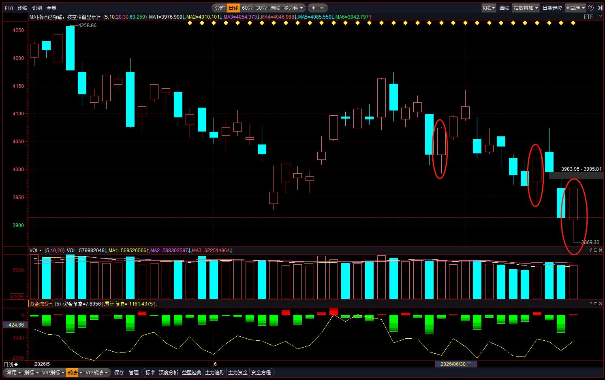Open the K线 chart type dropdown

pyautogui.click(x=489, y=8)
